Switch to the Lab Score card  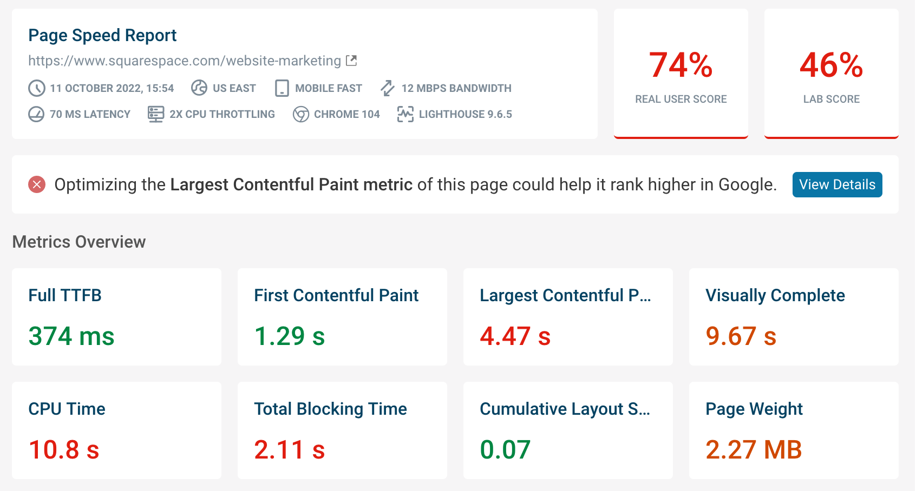pos(831,74)
